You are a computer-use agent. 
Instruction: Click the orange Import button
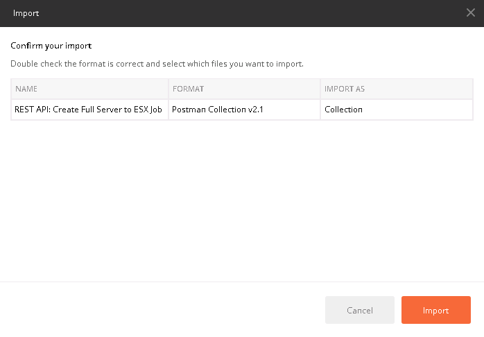[436, 310]
